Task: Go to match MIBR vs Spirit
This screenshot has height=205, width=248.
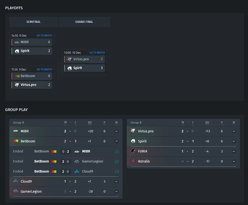Action: coord(44,35)
